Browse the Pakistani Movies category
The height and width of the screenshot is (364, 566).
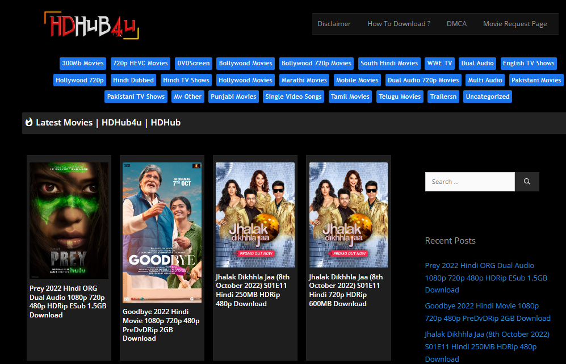coord(536,80)
